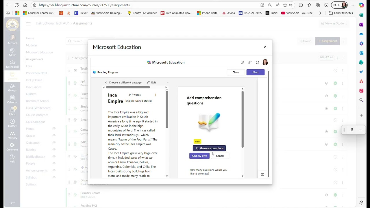Open Quizzes in course navigation
This screenshot has height=208, width=370.
pos(31,94)
